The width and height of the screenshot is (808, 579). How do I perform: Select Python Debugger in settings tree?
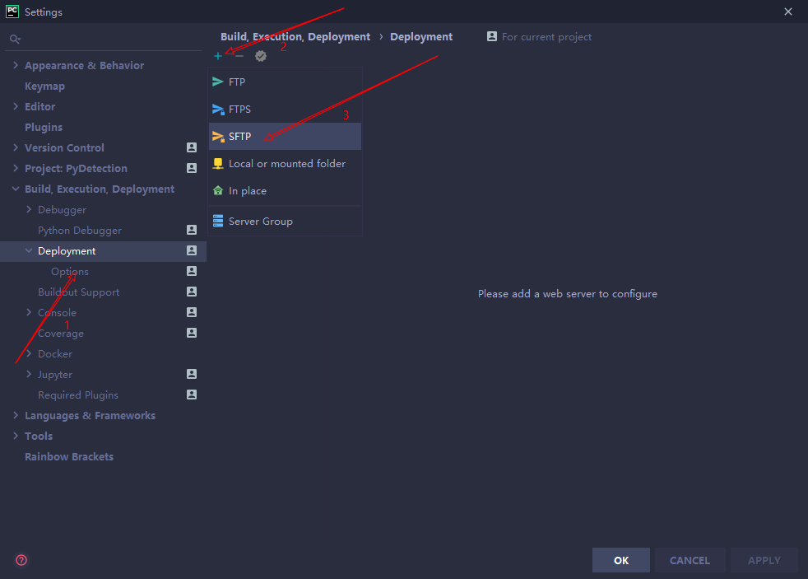click(x=80, y=231)
